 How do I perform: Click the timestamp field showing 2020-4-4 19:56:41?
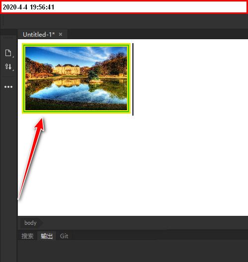tap(124, 7)
